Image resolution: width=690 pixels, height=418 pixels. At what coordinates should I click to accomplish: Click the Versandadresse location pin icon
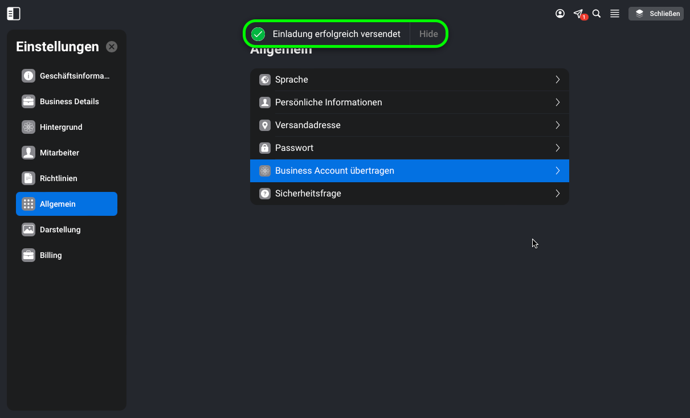pyautogui.click(x=264, y=125)
